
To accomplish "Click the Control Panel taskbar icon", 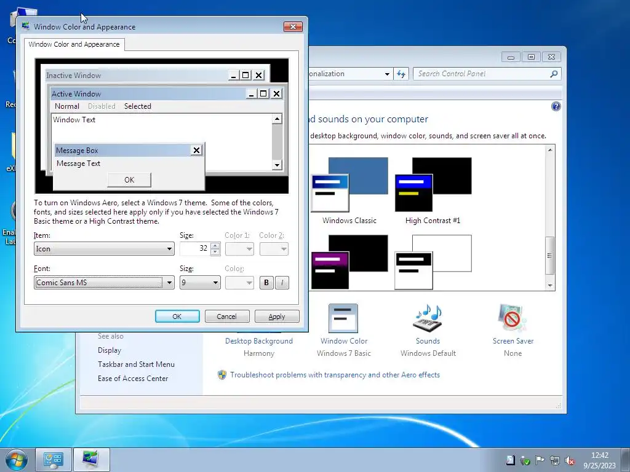I will tap(54, 460).
